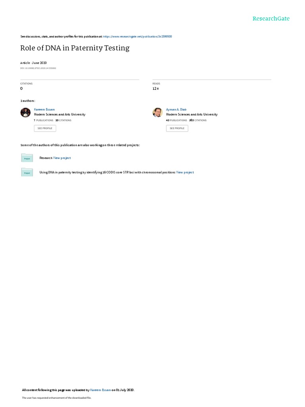Open View project link beside Research
Screen dimensions: 305x407
click(62, 158)
